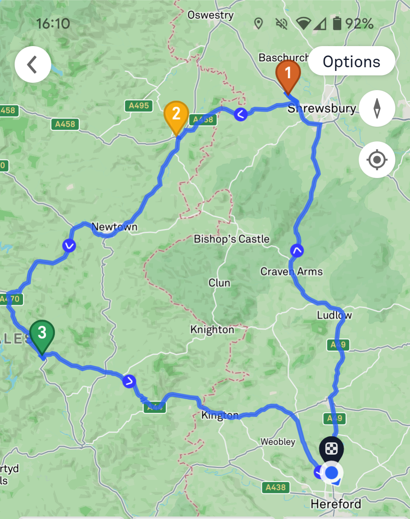The height and width of the screenshot is (519, 410).
Task: Tap the Hereford city label
Action: point(336,504)
